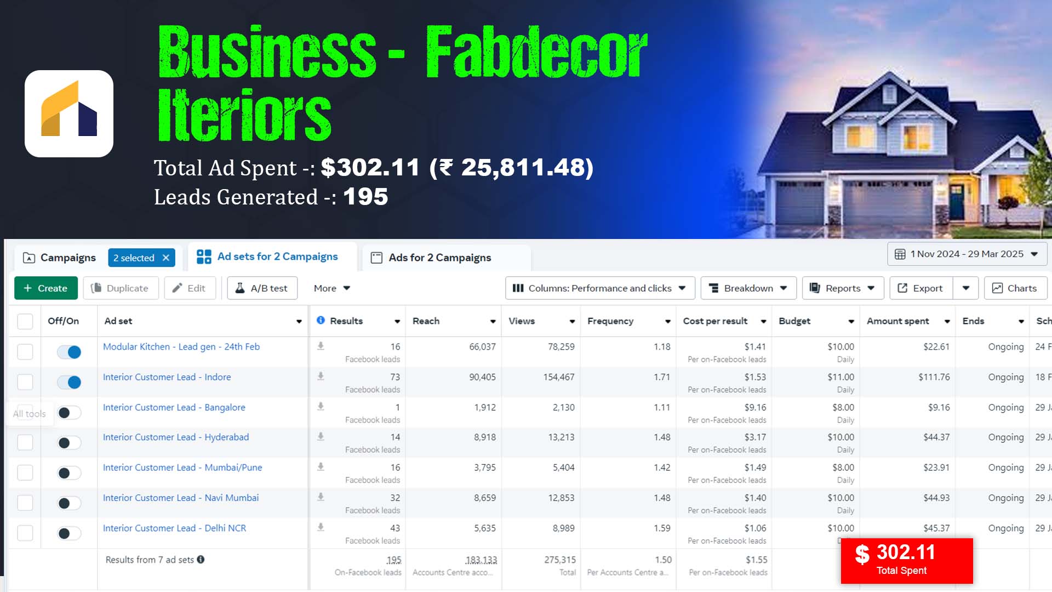
Task: Click download icon in Indore row
Action: click(x=321, y=376)
